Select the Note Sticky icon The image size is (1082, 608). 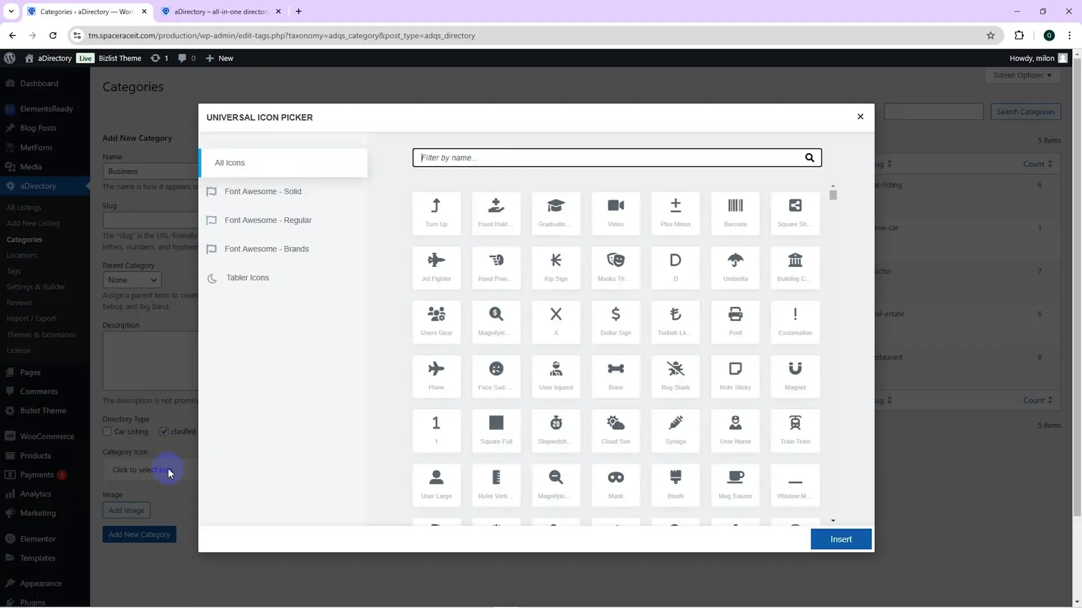735,377
